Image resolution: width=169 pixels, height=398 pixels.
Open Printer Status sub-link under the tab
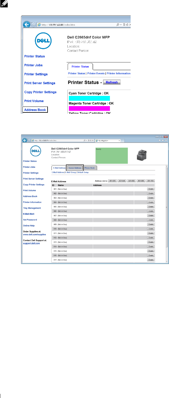[x=77, y=73]
